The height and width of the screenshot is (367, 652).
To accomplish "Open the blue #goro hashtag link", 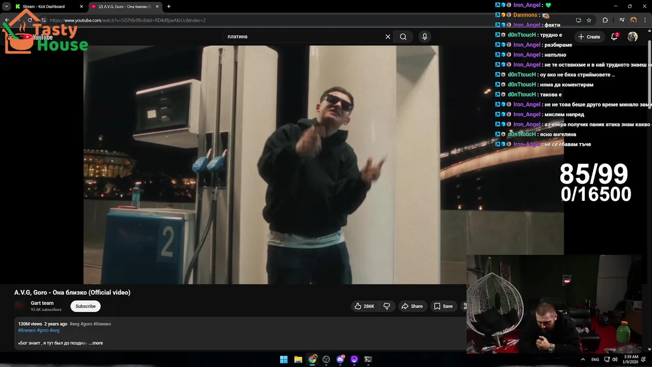I will (x=43, y=330).
